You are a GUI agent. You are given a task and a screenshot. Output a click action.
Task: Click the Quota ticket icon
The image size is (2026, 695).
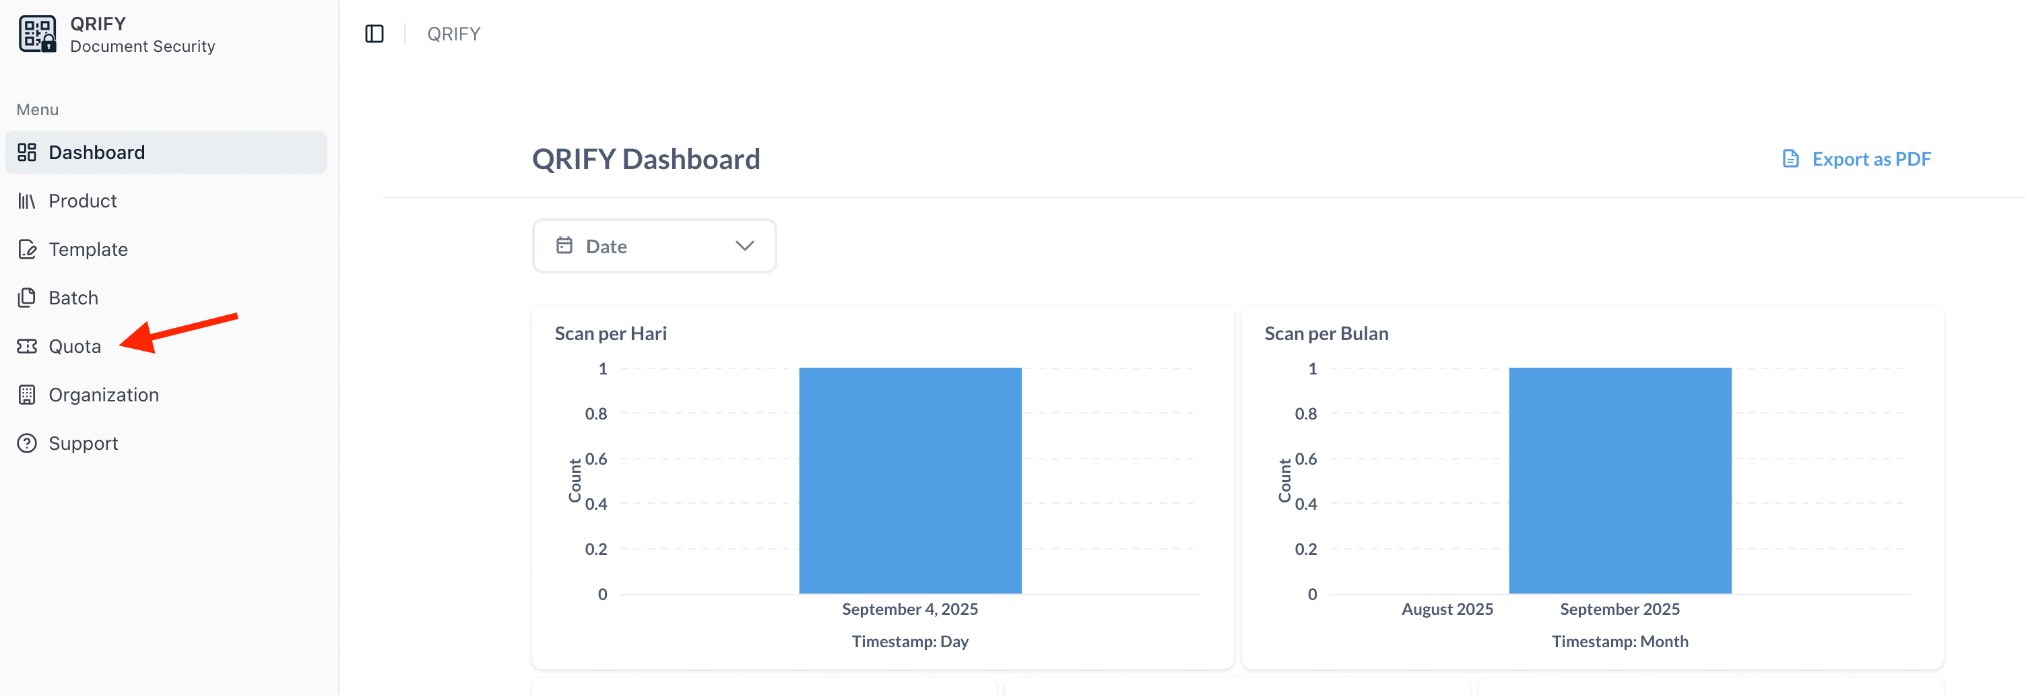[27, 347]
